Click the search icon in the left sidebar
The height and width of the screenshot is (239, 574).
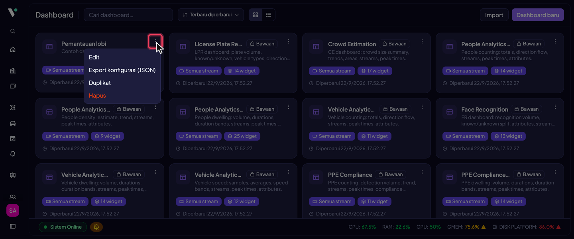pyautogui.click(x=13, y=31)
